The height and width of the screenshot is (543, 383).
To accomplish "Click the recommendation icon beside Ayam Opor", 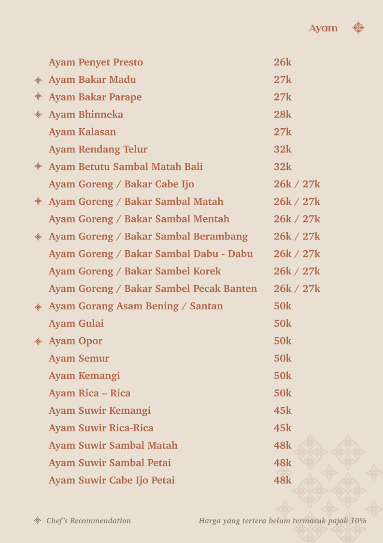I will point(38,342).
